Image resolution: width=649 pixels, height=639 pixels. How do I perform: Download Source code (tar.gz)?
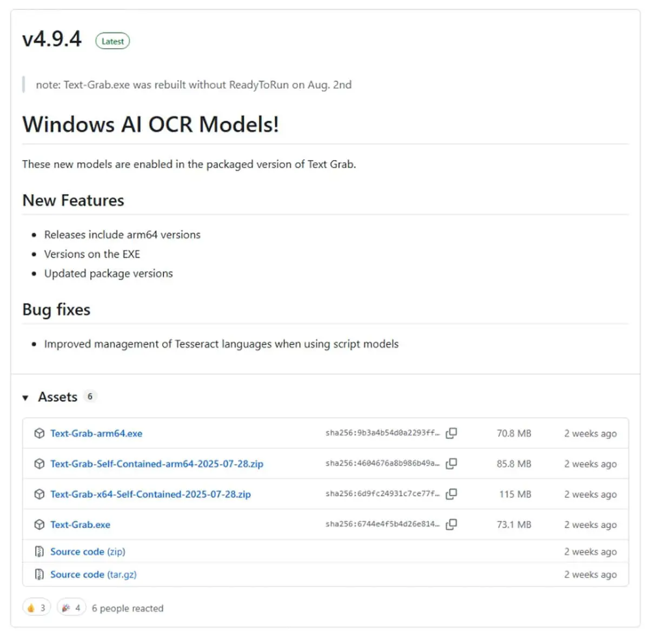pyautogui.click(x=94, y=574)
